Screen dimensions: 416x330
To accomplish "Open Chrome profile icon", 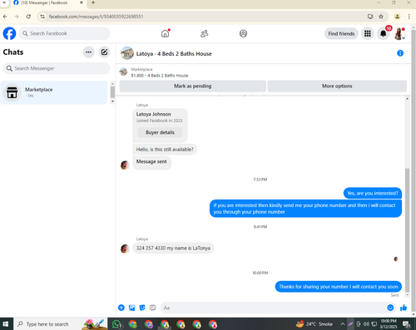I will 397,17.
